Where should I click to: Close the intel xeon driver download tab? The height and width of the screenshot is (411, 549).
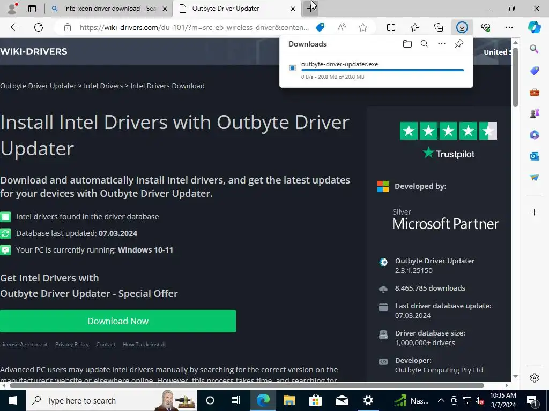tap(165, 9)
